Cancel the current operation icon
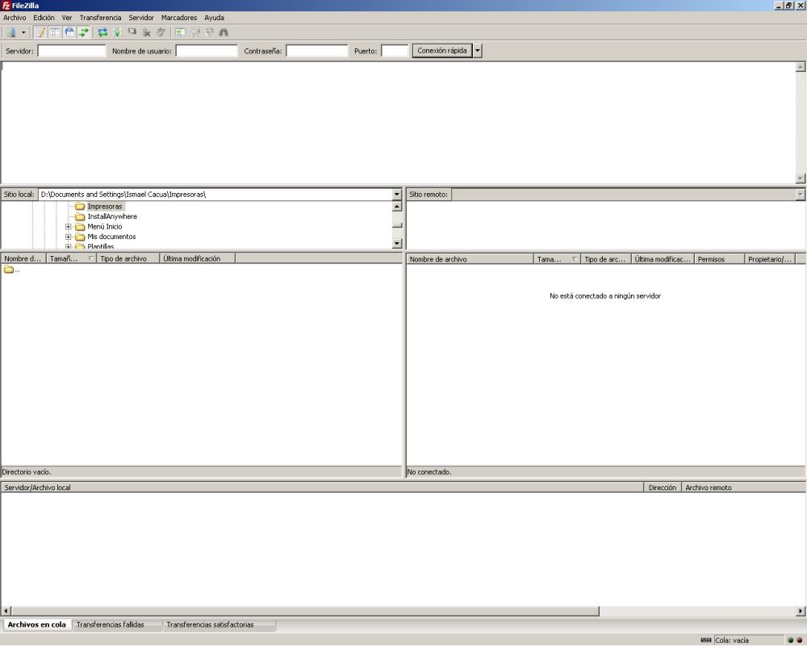807x646 pixels. (132, 32)
